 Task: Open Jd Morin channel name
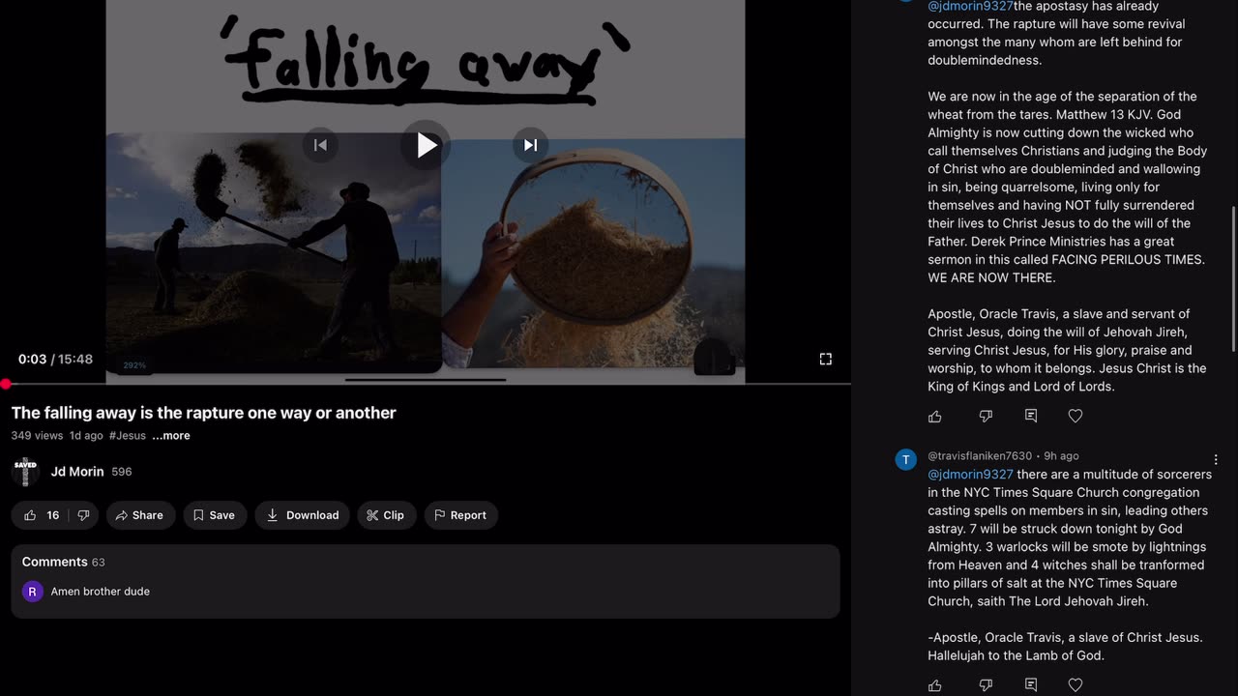point(77,472)
